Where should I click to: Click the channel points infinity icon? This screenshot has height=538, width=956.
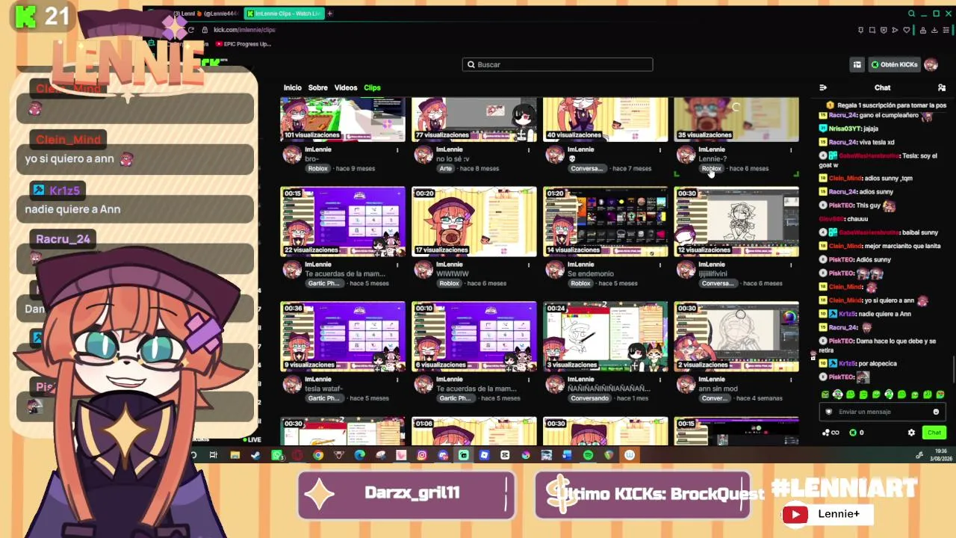[831, 433]
